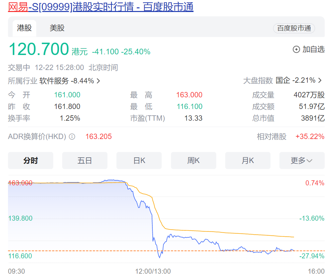Viewport: 334px width, 275px height.
Task: Click the info icon beside ADR换算价(HKD)
Action: (x=72, y=137)
